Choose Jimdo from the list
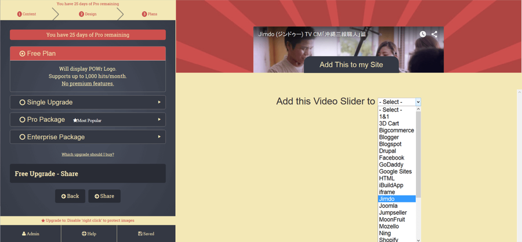Image resolution: width=522 pixels, height=242 pixels. [x=397, y=198]
